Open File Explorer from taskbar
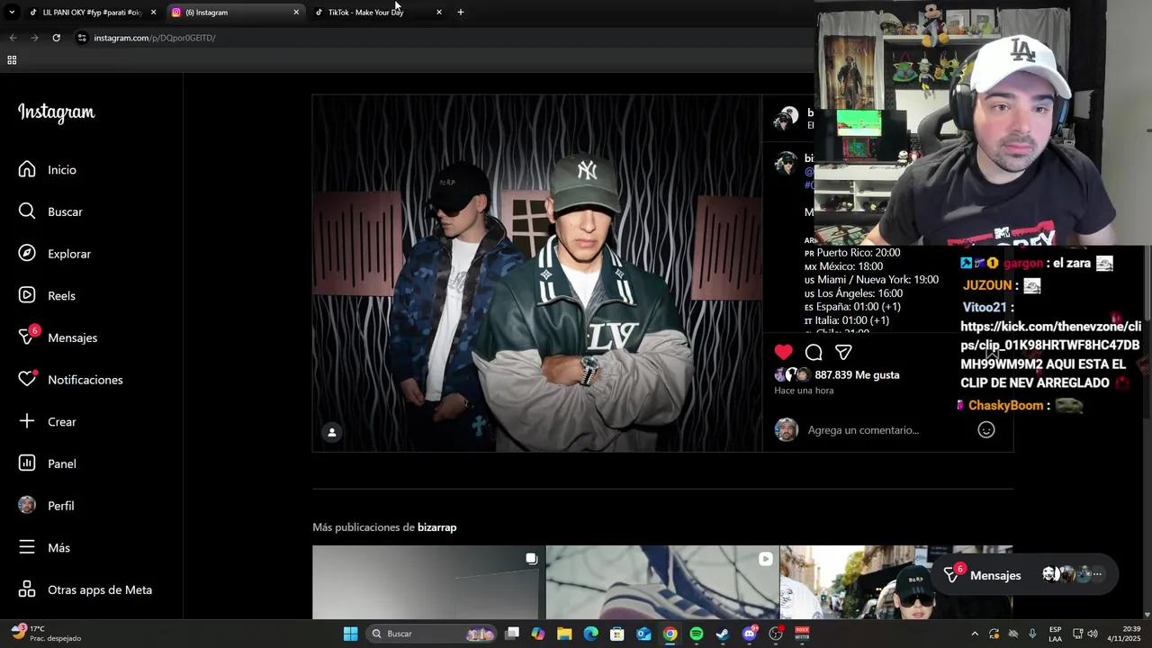 [x=564, y=634]
